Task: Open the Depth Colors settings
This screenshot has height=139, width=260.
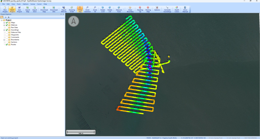Action: point(177,9)
